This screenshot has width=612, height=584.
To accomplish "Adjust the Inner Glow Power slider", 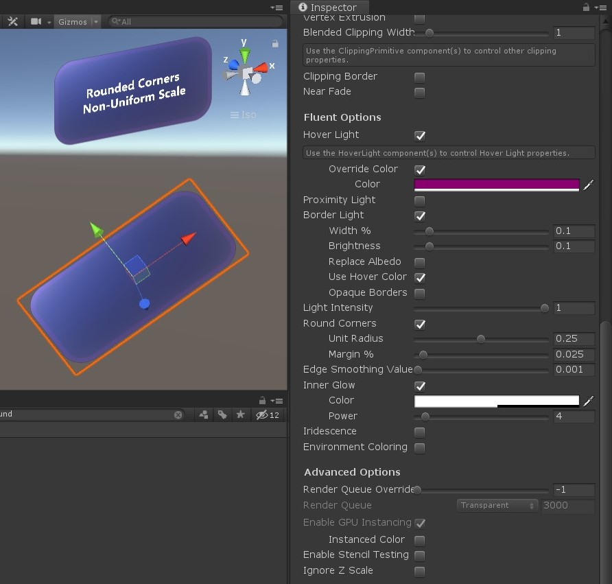I will point(481,417).
